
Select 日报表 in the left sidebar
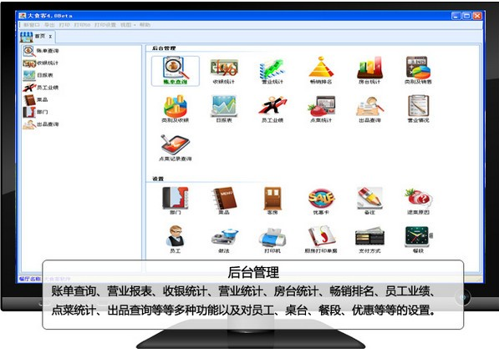coord(38,75)
